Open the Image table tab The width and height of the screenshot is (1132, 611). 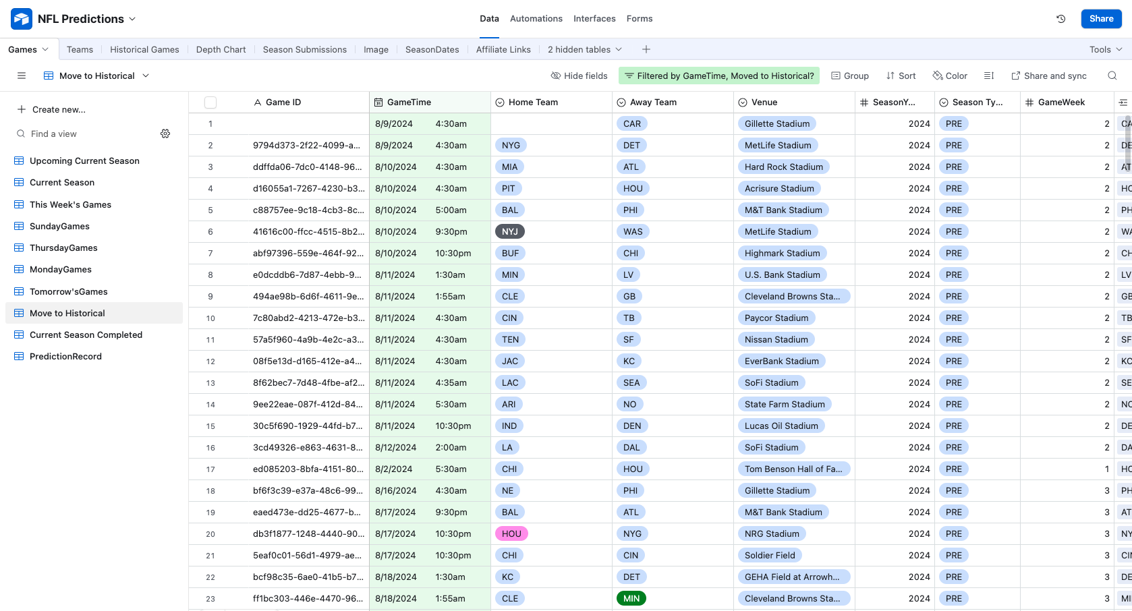(x=376, y=49)
